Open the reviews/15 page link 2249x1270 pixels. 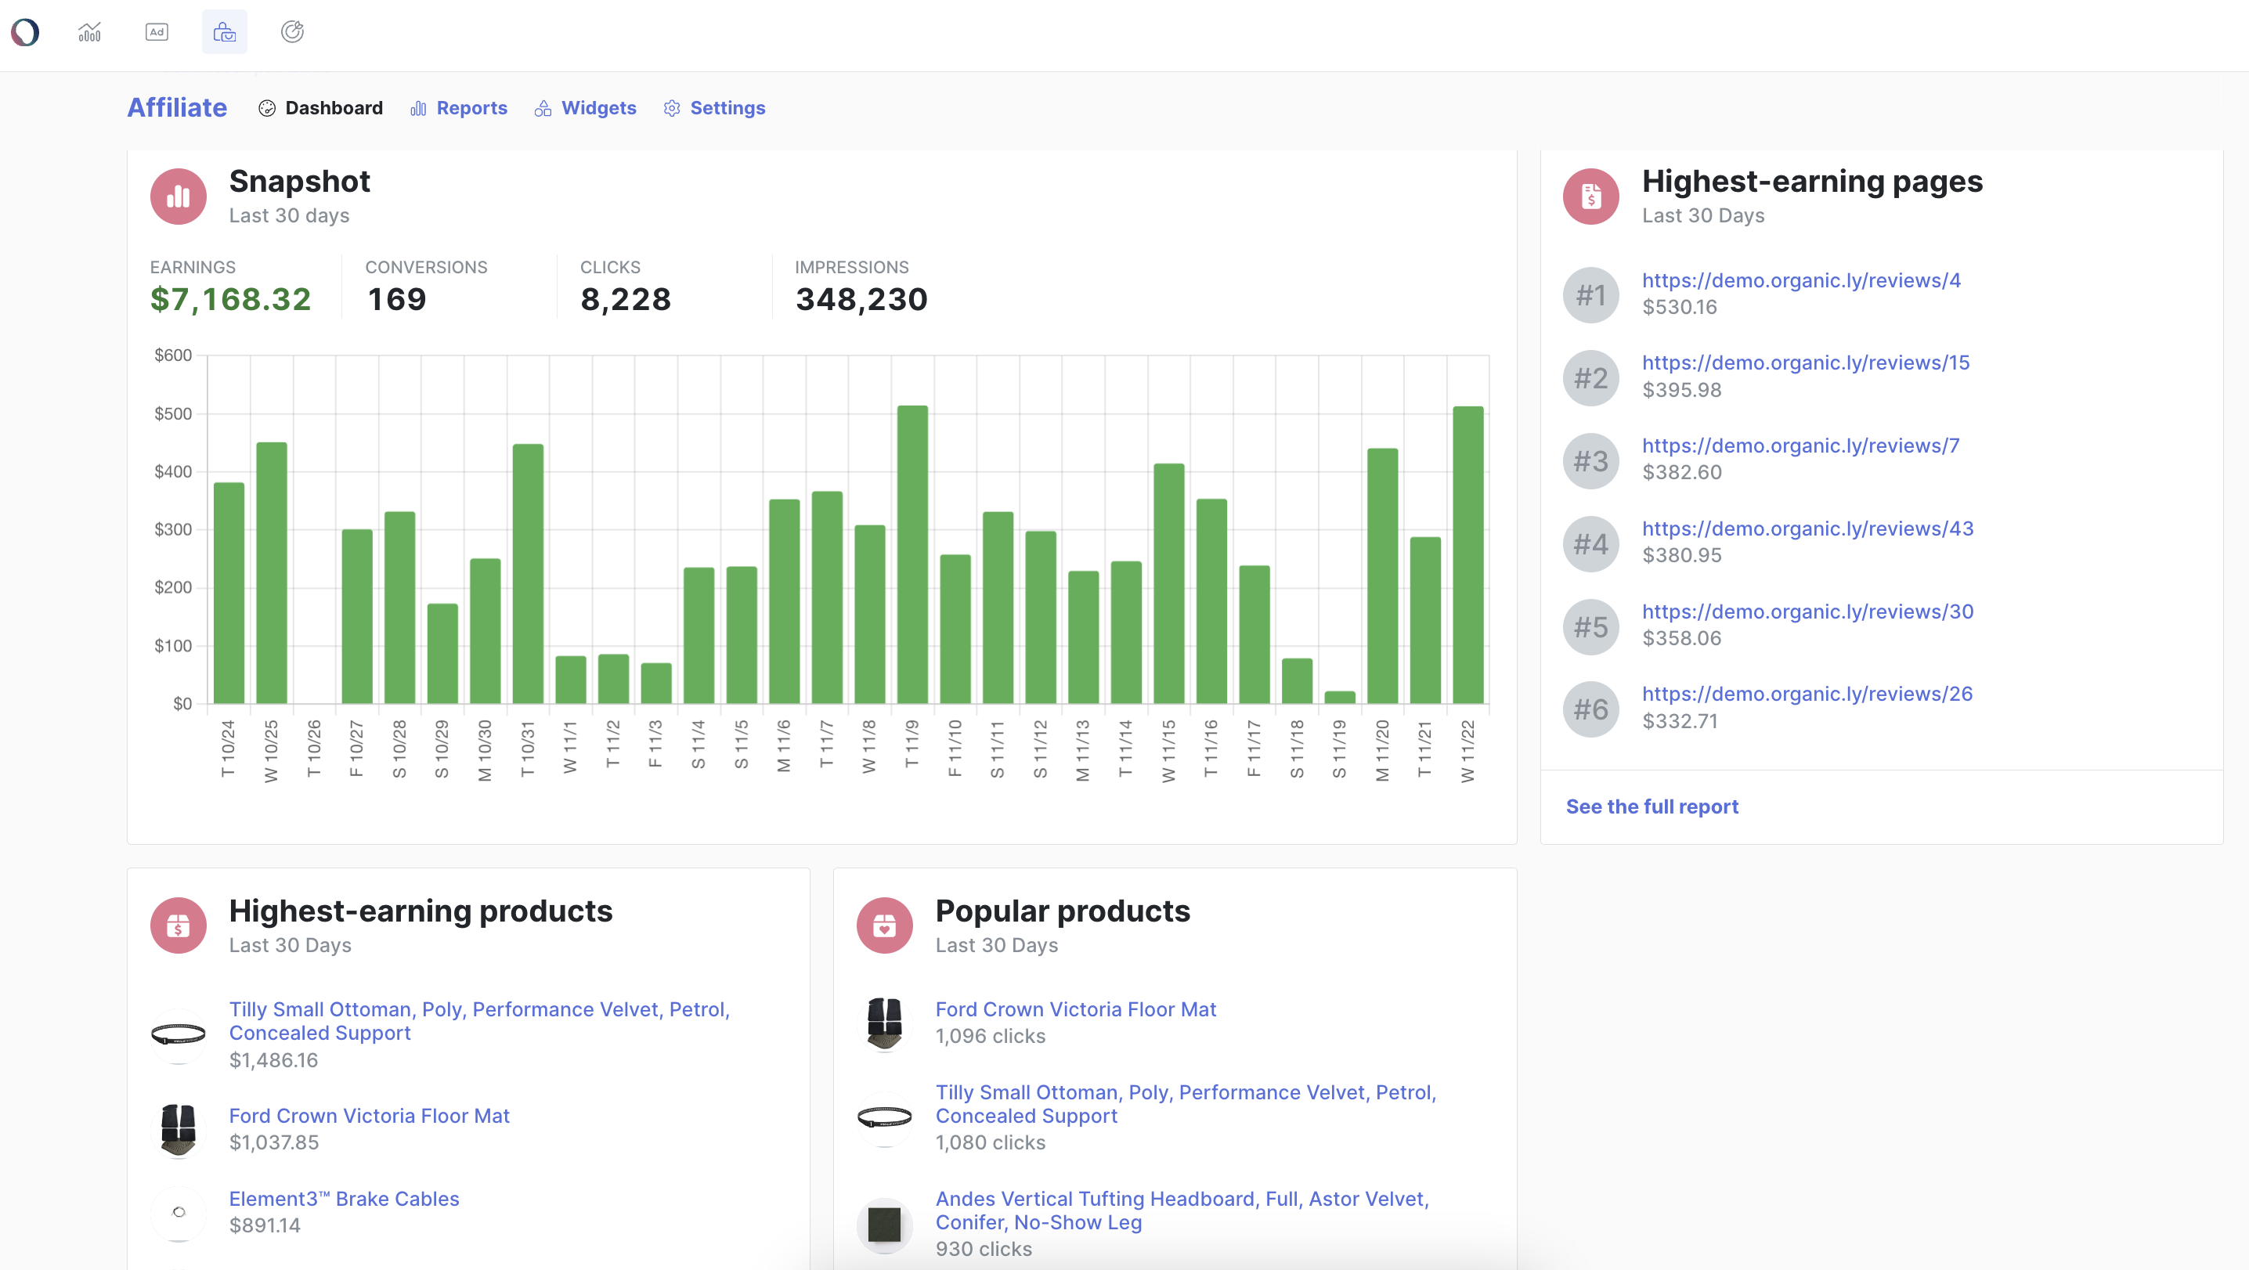(1806, 363)
